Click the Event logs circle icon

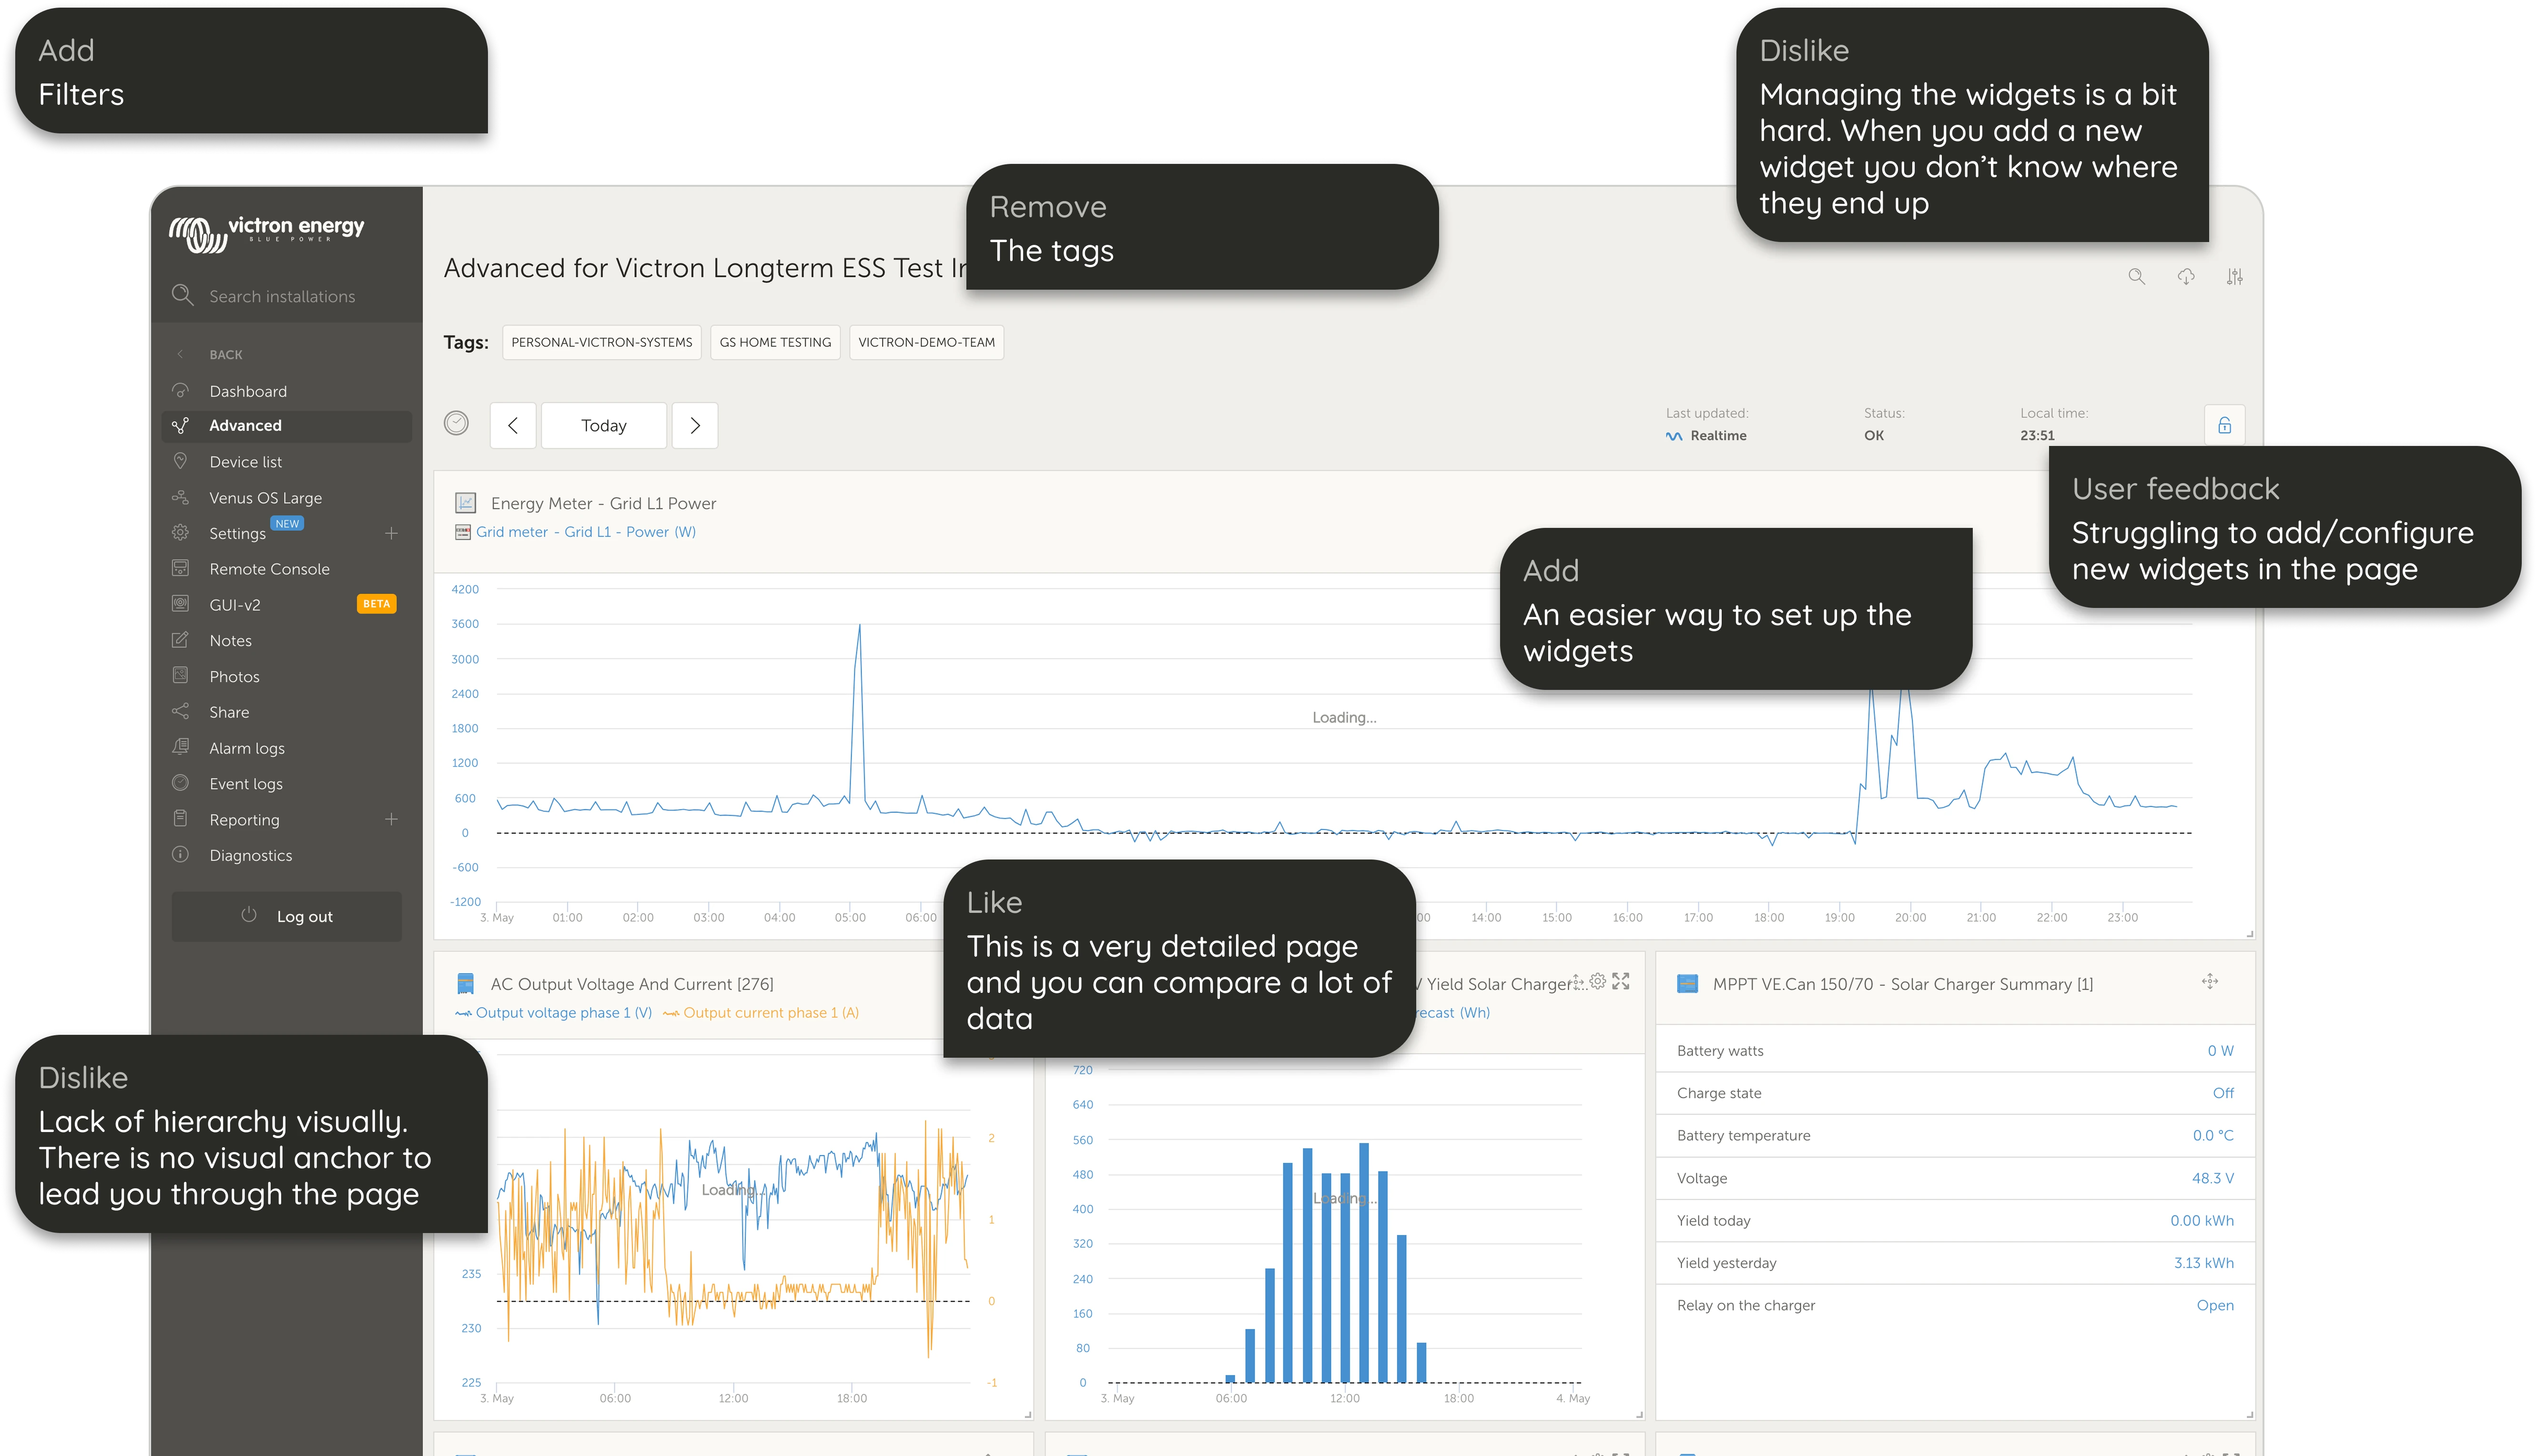pyautogui.click(x=181, y=783)
